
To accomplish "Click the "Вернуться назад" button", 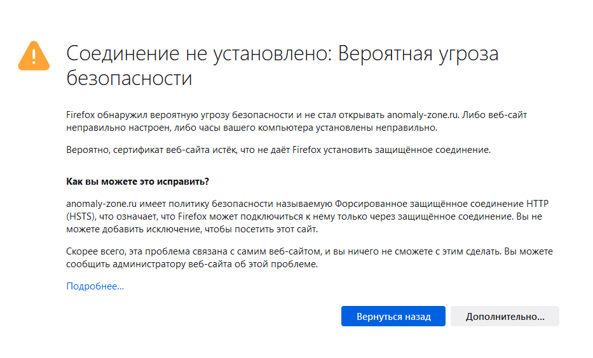I will (393, 316).
